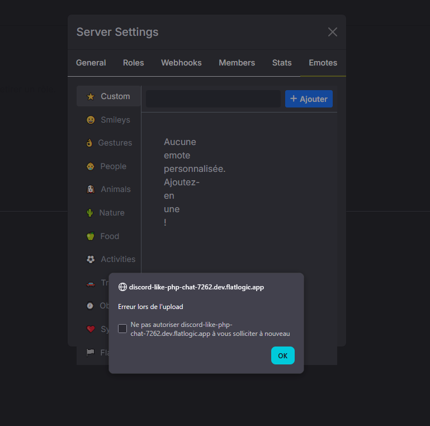
Task: Select the Activities soccer ball icon
Action: coord(91,259)
